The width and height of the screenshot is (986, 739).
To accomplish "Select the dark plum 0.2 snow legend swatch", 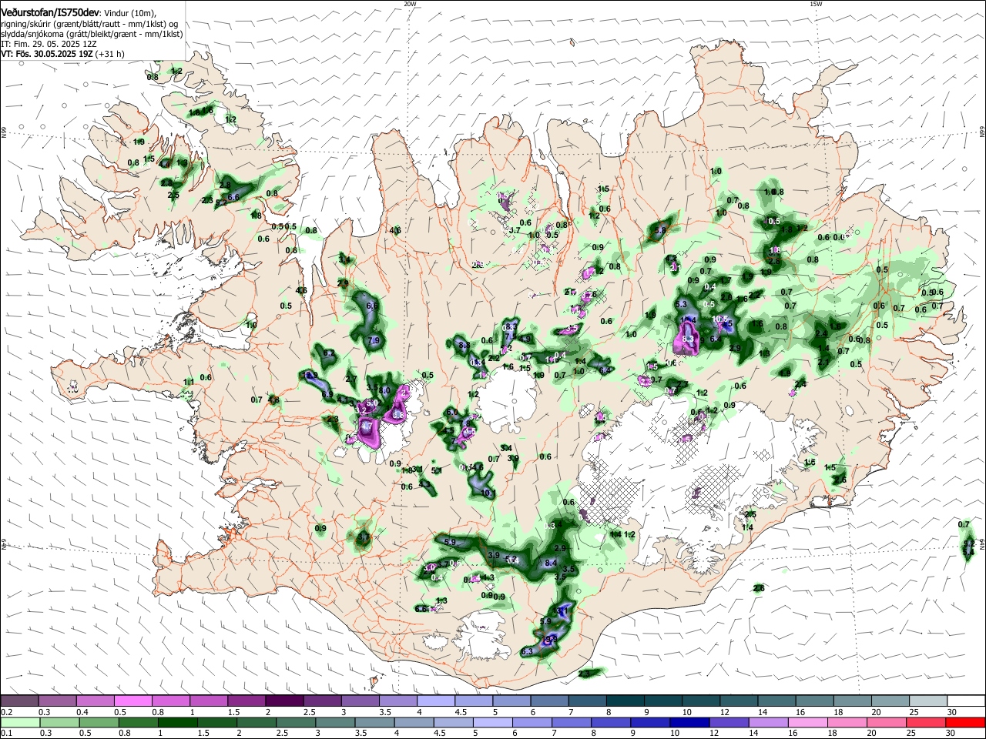I will pyautogui.click(x=19, y=701).
